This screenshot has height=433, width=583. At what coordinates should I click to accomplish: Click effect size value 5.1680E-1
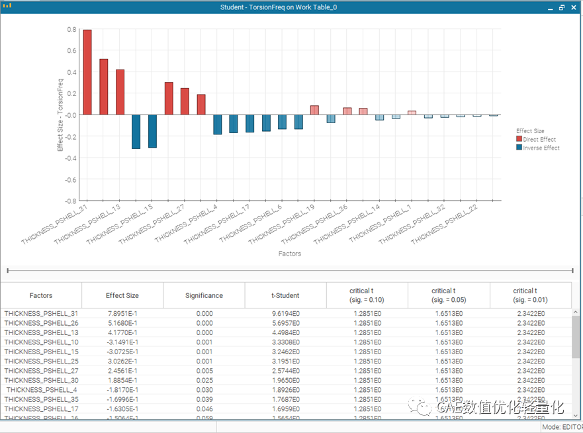tap(122, 323)
